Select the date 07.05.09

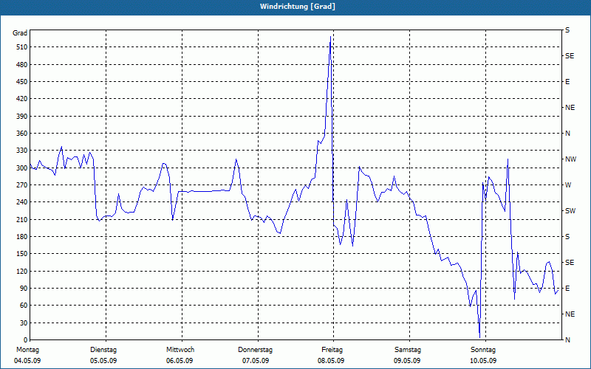(256, 361)
